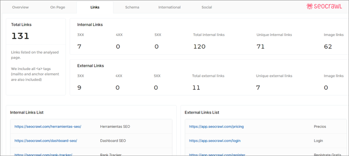The height and width of the screenshot is (156, 349).
Task: Open the dashboard-seo internal link
Action: point(46,141)
